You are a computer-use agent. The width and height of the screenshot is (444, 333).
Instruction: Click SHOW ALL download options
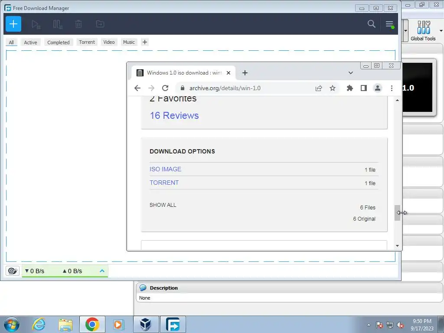pyautogui.click(x=163, y=205)
